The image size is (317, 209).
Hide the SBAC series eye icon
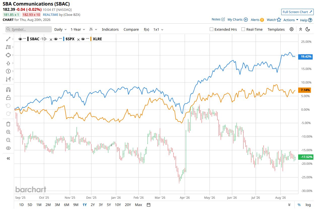[20, 39]
